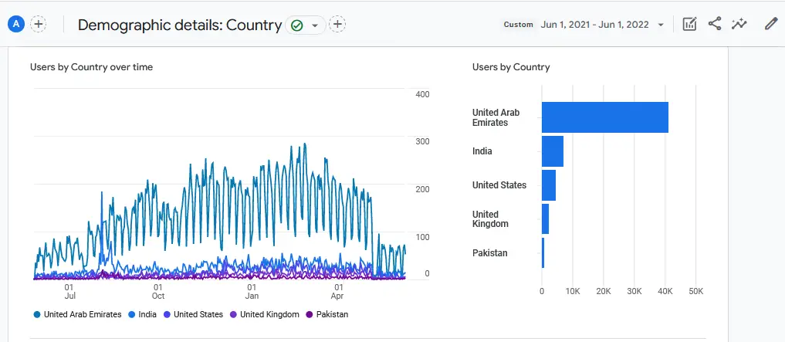This screenshot has height=342, width=785.
Task: Click the plus icon after the report title
Action: click(337, 25)
